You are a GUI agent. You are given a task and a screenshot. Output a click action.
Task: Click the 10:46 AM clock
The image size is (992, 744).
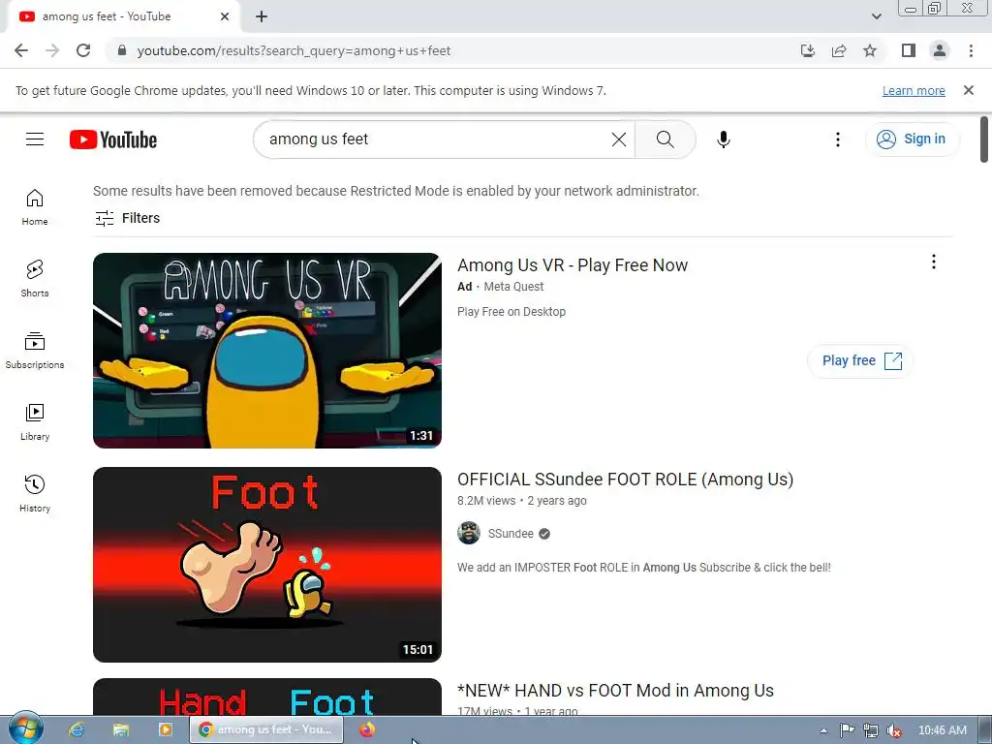[x=942, y=730]
